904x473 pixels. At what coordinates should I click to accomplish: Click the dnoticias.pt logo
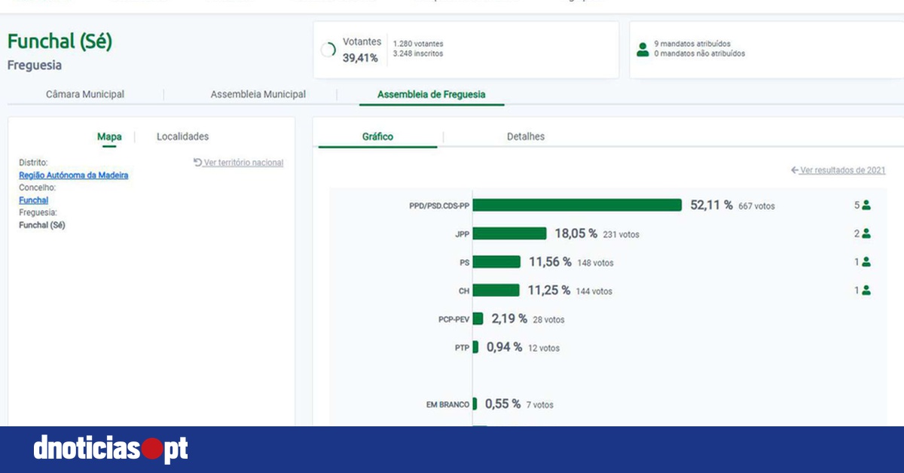click(110, 449)
